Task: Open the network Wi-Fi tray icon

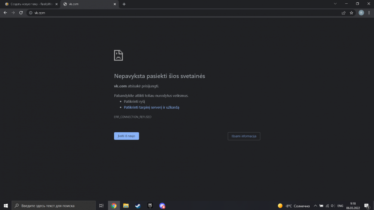Action: tap(327, 206)
